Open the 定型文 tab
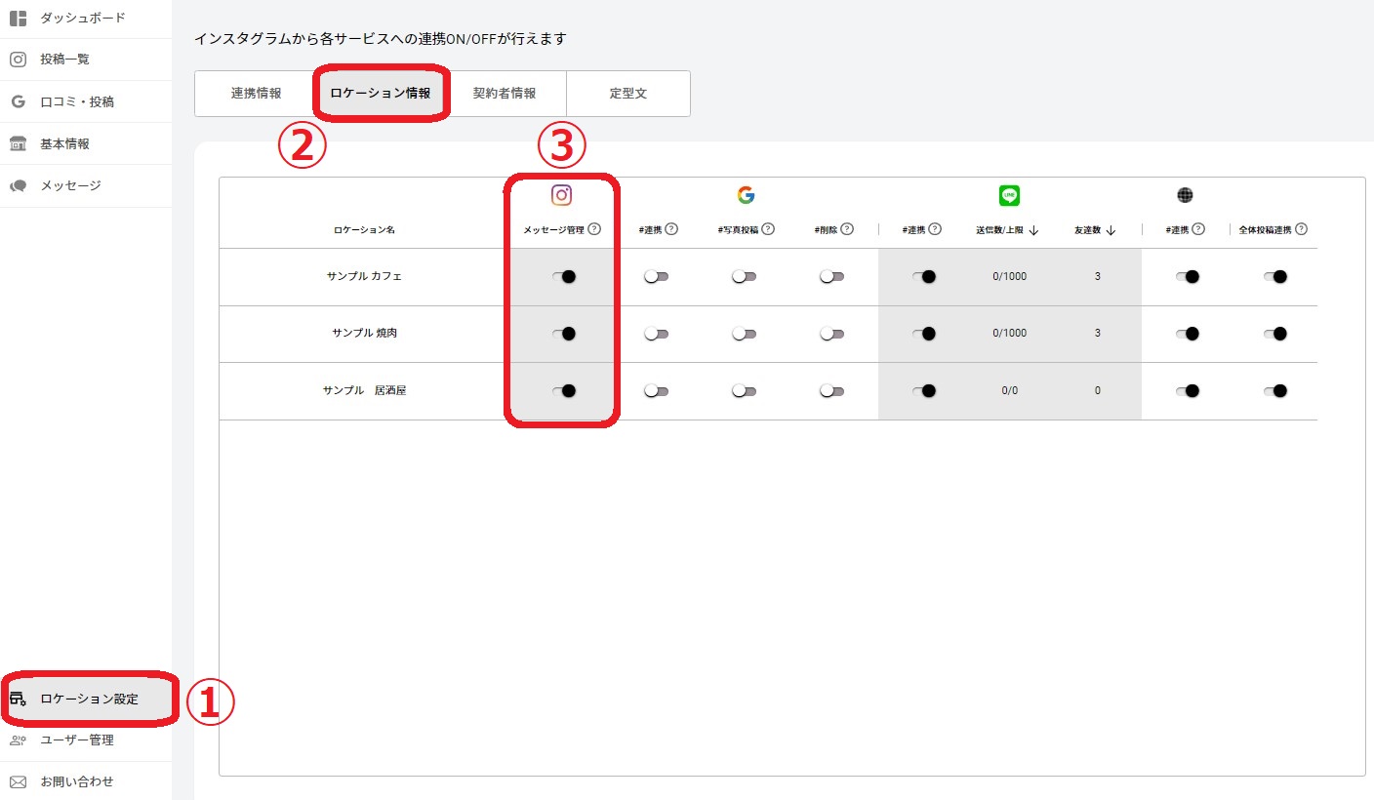Screen dimensions: 1374x800 pos(627,94)
